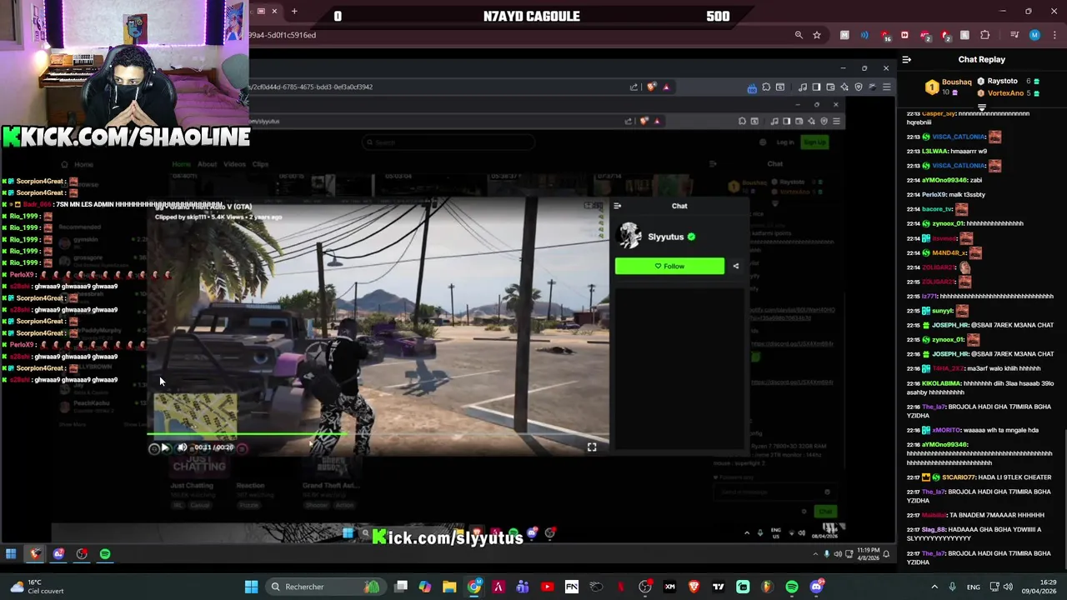Click Log In in the inner Kick page
1067x600 pixels.
[784, 142]
